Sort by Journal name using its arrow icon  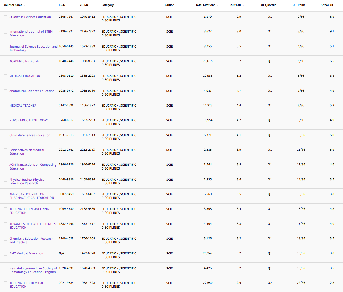(24, 5)
